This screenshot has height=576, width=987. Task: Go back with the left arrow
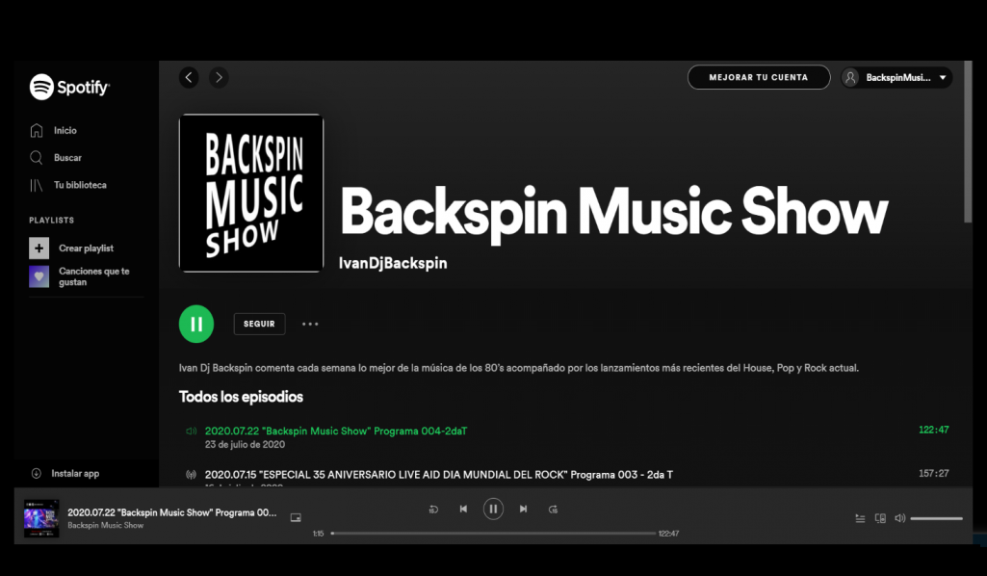click(x=189, y=77)
